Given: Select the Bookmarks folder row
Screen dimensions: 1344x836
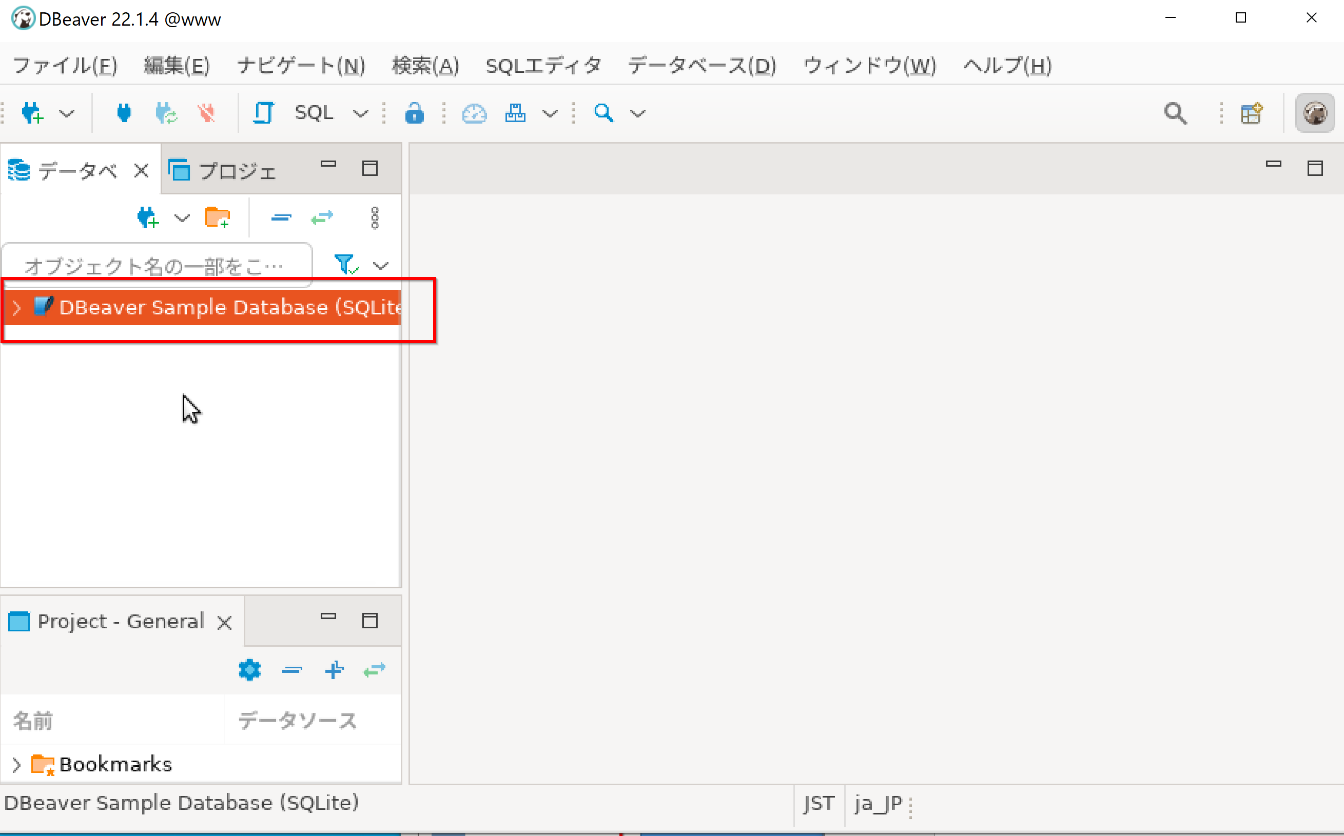Looking at the screenshot, I should (x=201, y=765).
